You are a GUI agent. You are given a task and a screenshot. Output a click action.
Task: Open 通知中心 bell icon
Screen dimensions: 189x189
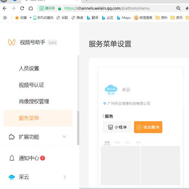pos(12,158)
